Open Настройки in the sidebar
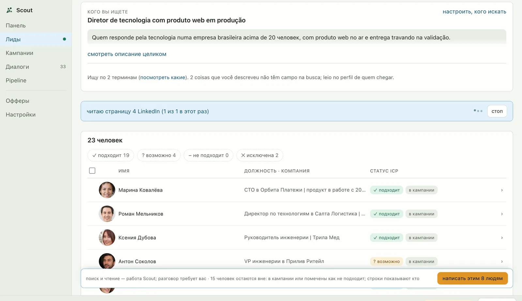Image resolution: width=522 pixels, height=301 pixels. tap(21, 115)
